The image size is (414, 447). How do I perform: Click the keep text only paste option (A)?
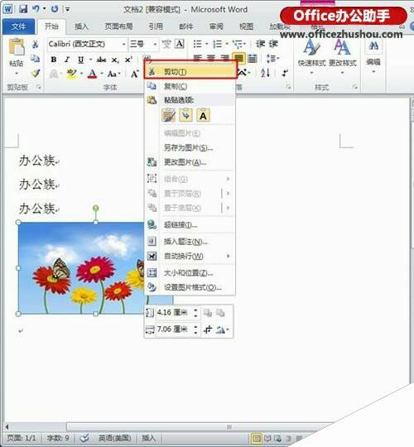[x=203, y=115]
